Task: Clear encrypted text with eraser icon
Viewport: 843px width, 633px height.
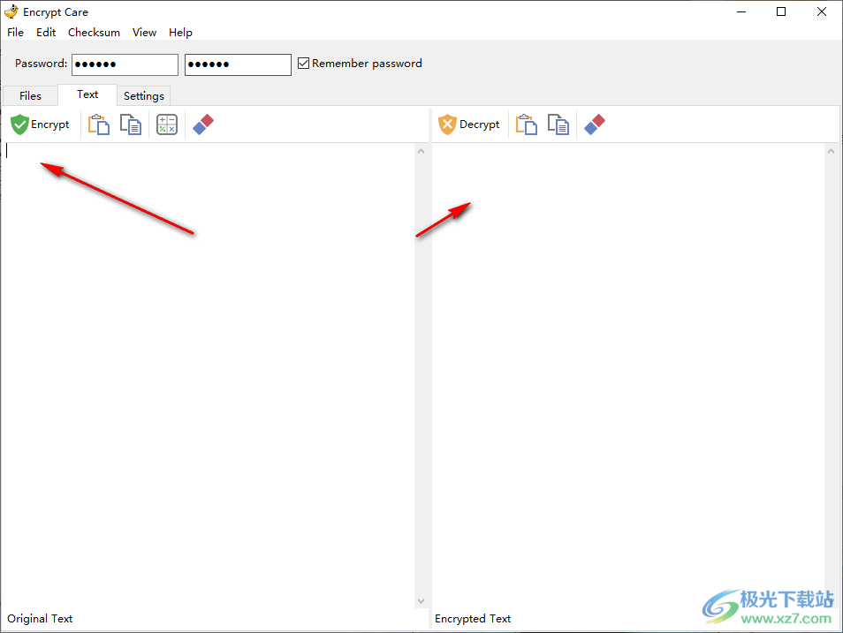Action: [595, 124]
